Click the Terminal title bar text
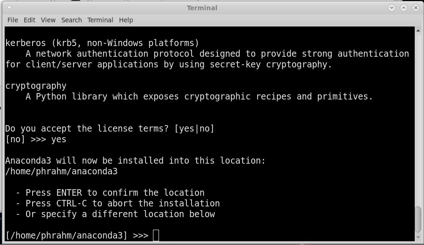 point(202,8)
